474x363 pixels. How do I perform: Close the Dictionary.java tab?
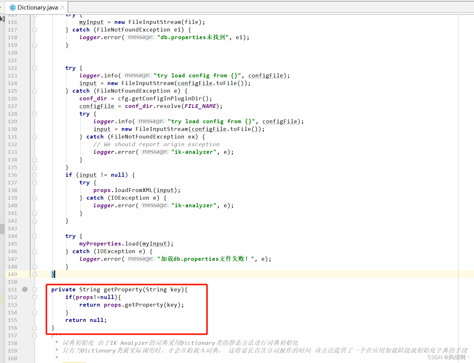point(62,7)
